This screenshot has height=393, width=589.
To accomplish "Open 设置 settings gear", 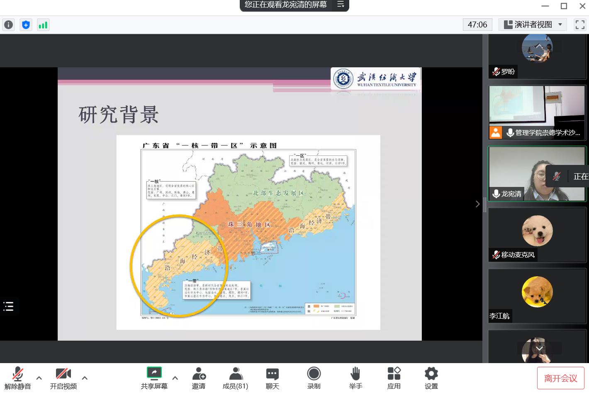I will (431, 378).
